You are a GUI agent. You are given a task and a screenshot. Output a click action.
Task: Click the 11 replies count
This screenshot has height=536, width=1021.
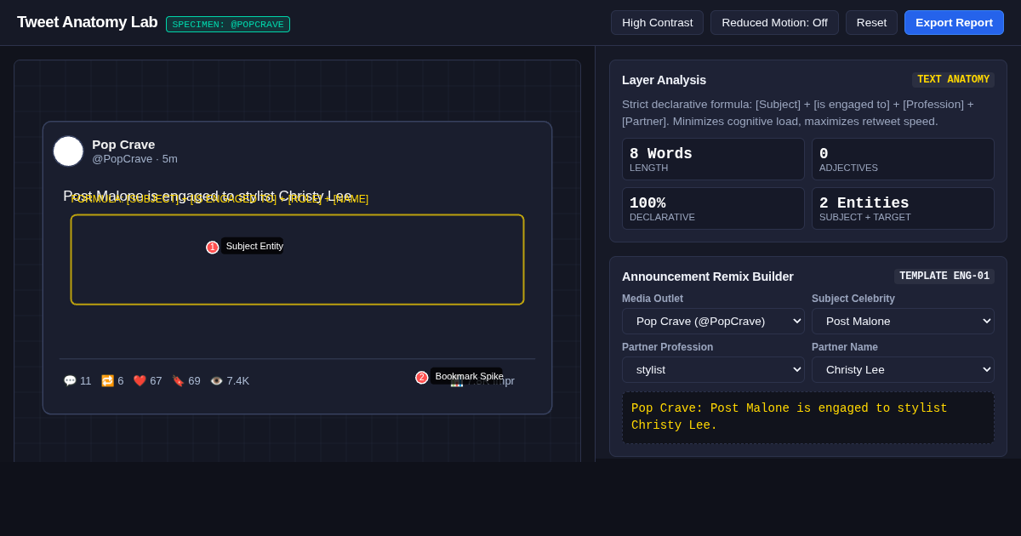click(x=86, y=381)
